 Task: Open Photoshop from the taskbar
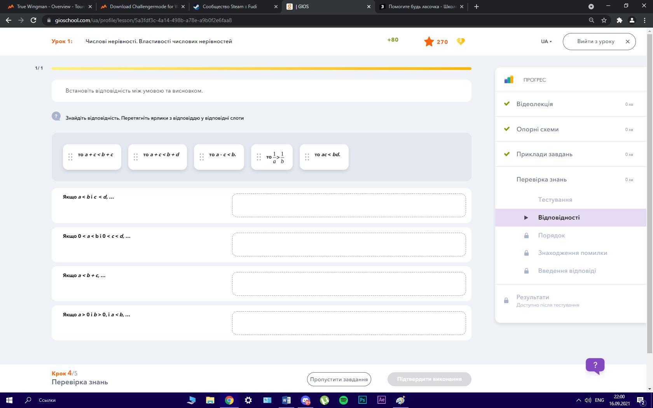pos(362,400)
